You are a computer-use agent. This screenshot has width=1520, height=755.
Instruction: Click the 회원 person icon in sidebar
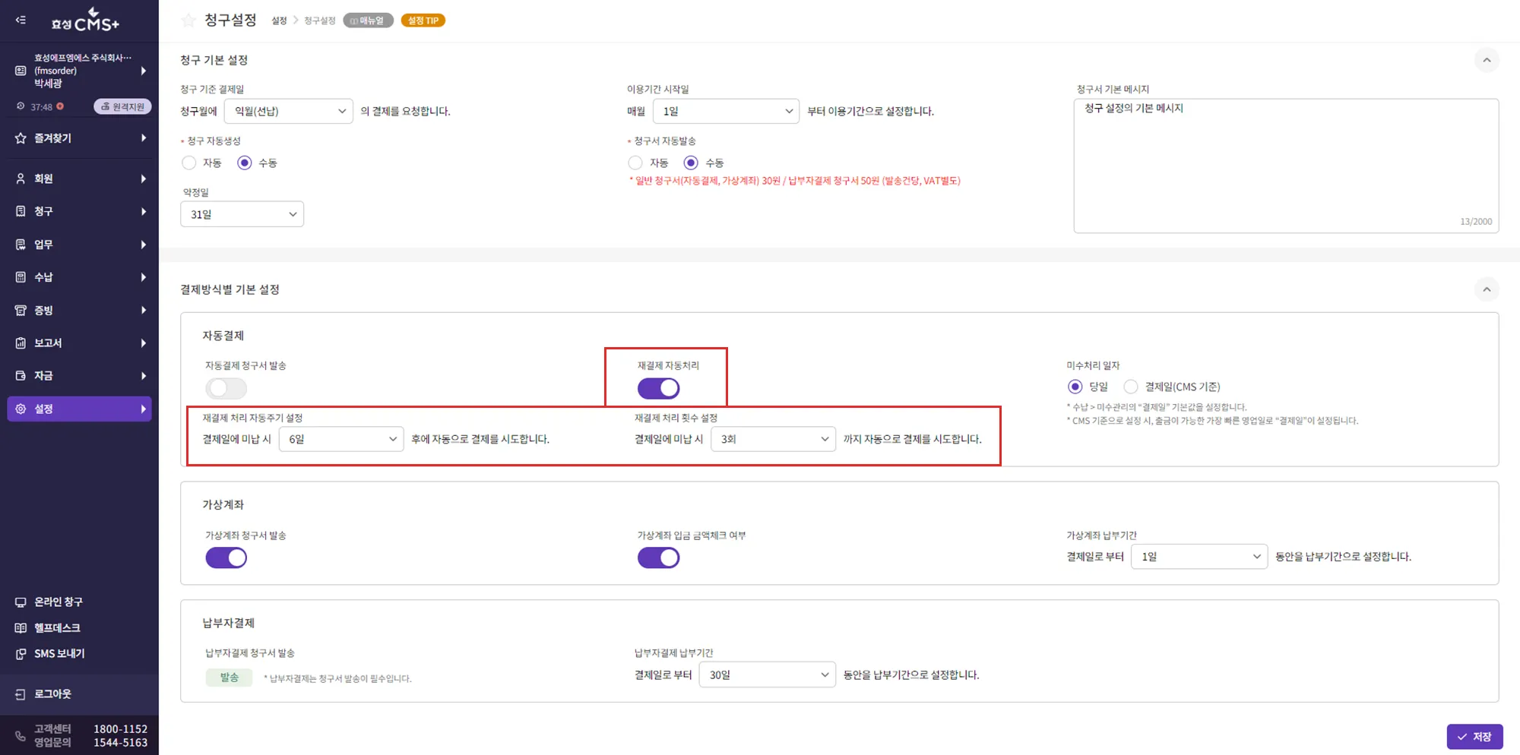[21, 178]
